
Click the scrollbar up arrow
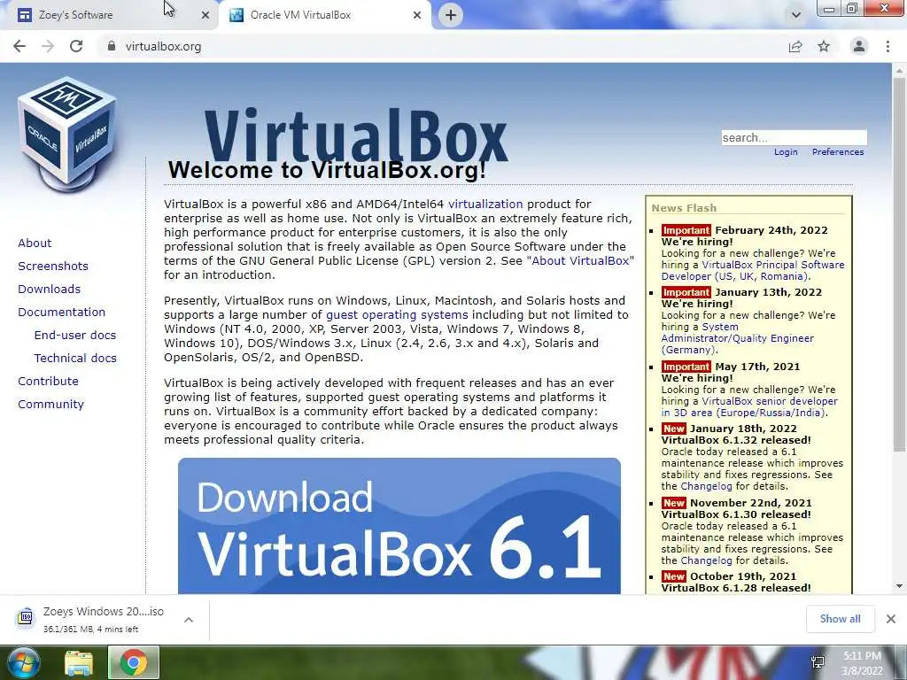coord(899,71)
